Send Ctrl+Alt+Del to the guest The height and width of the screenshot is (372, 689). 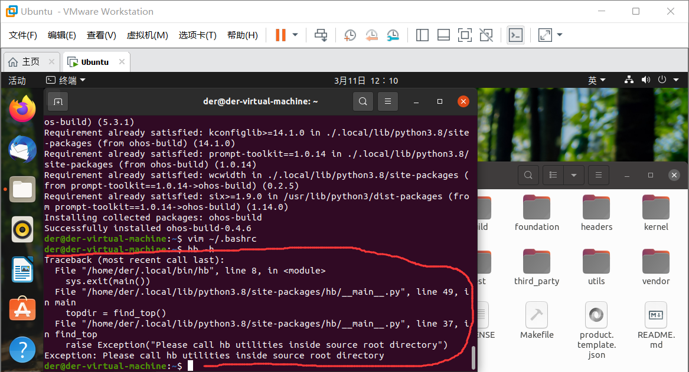(x=321, y=35)
